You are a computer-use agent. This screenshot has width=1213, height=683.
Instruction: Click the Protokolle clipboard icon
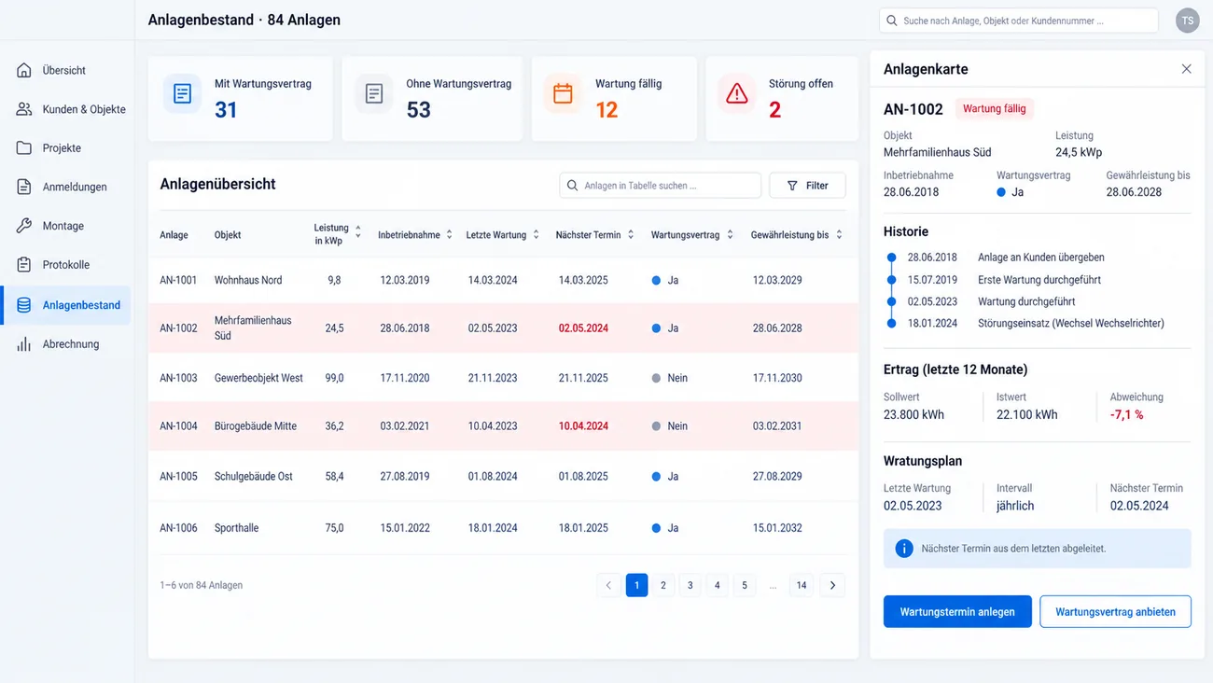tap(24, 265)
